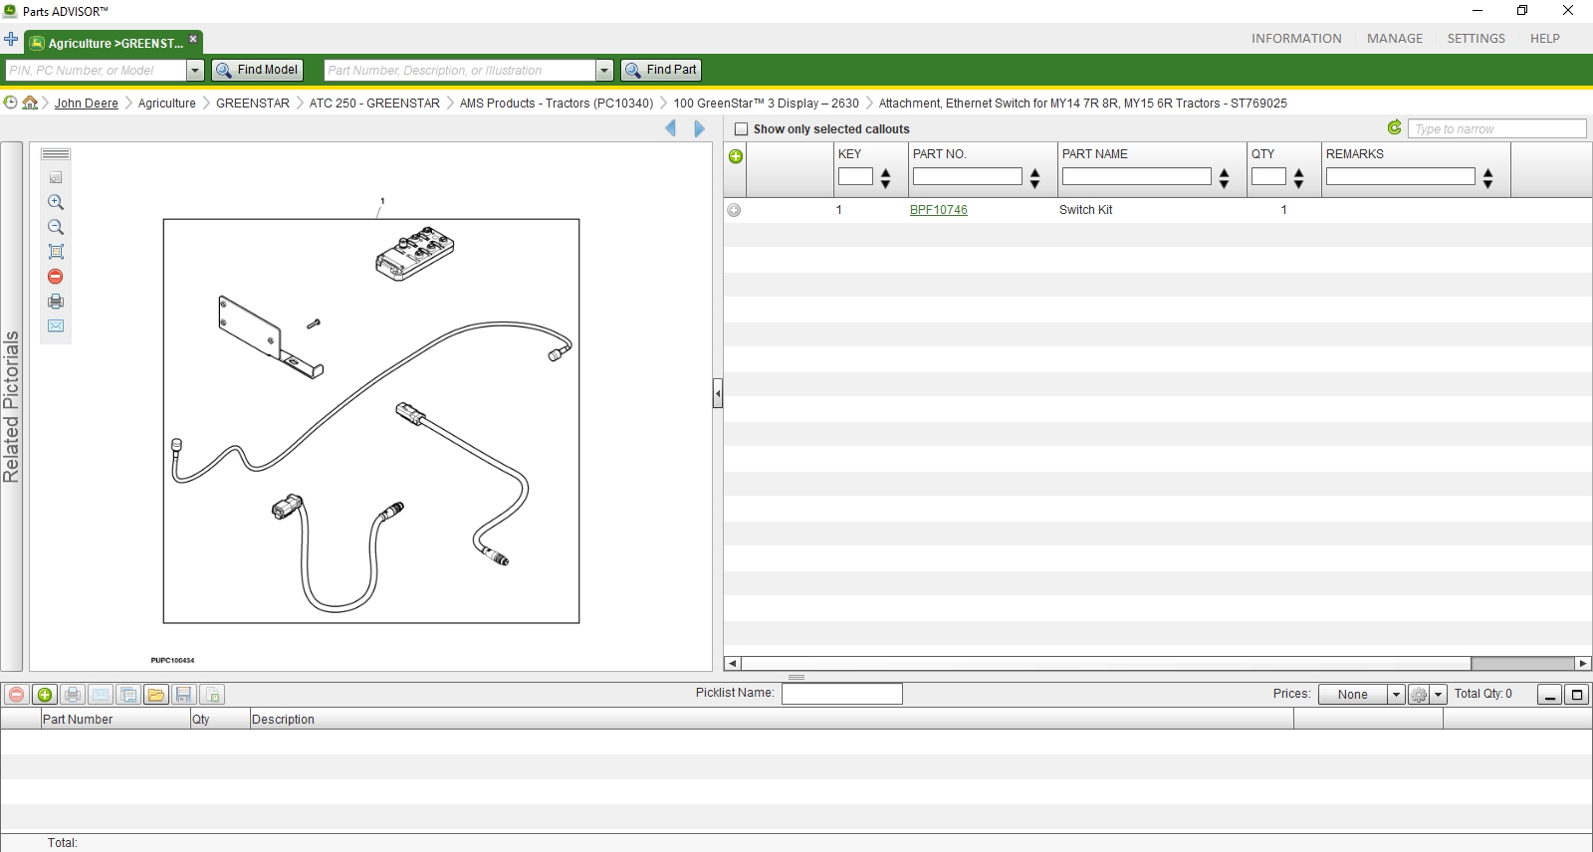Click the print pictorial icon
Image resolution: width=1593 pixels, height=852 pixels.
click(x=56, y=302)
